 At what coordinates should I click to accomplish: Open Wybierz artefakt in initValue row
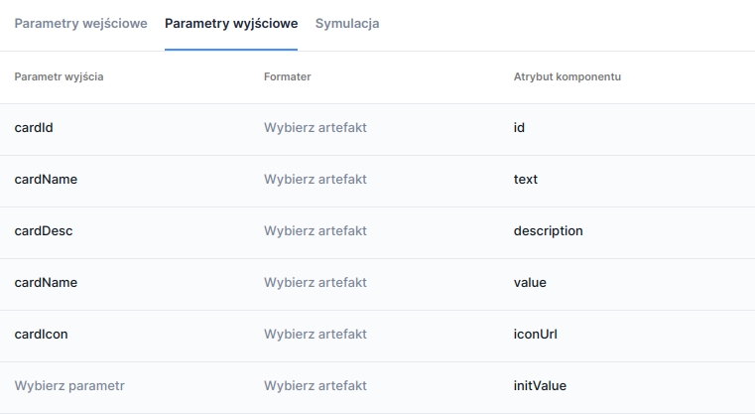pyautogui.click(x=315, y=386)
